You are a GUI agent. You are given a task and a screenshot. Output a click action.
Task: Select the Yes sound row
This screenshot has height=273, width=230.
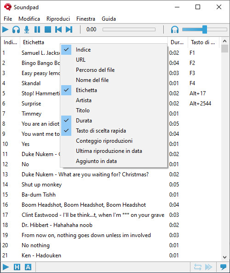point(111,144)
